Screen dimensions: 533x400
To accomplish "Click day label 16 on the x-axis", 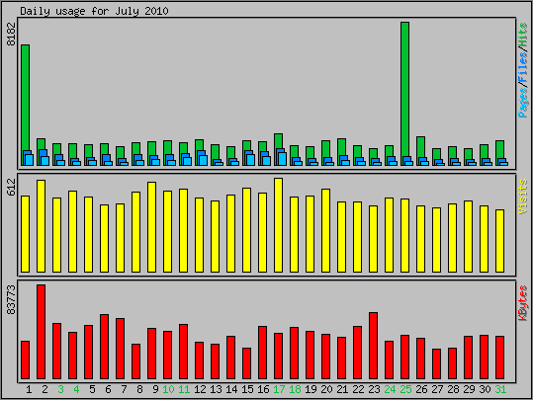I will 263,389.
